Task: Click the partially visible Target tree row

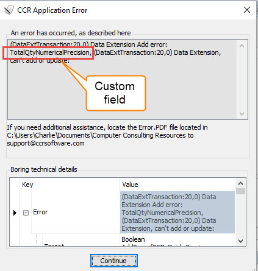Action: coord(54,245)
